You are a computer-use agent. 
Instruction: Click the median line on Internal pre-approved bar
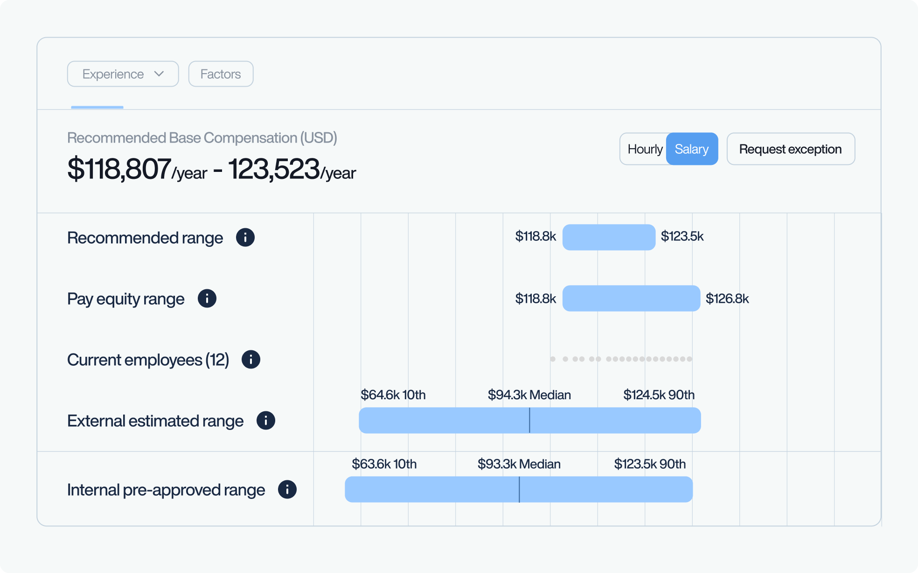point(519,490)
